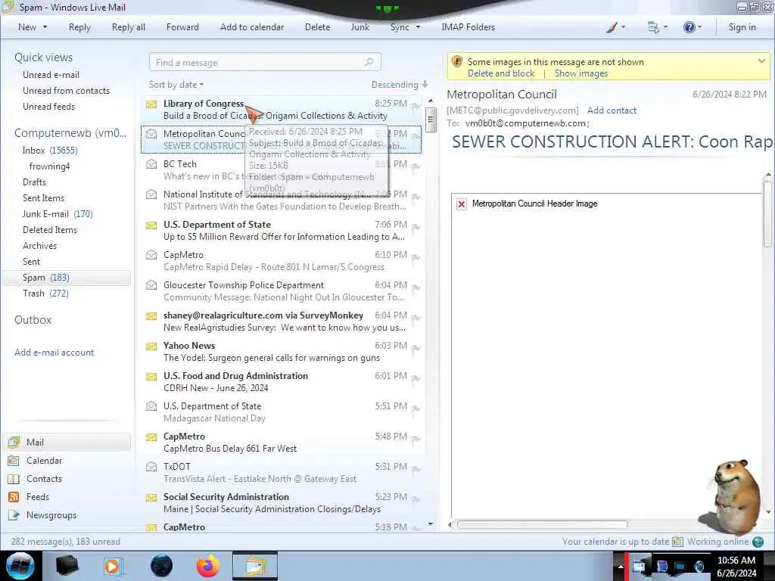
Task: Click Delete in the toolbar
Action: tap(317, 27)
